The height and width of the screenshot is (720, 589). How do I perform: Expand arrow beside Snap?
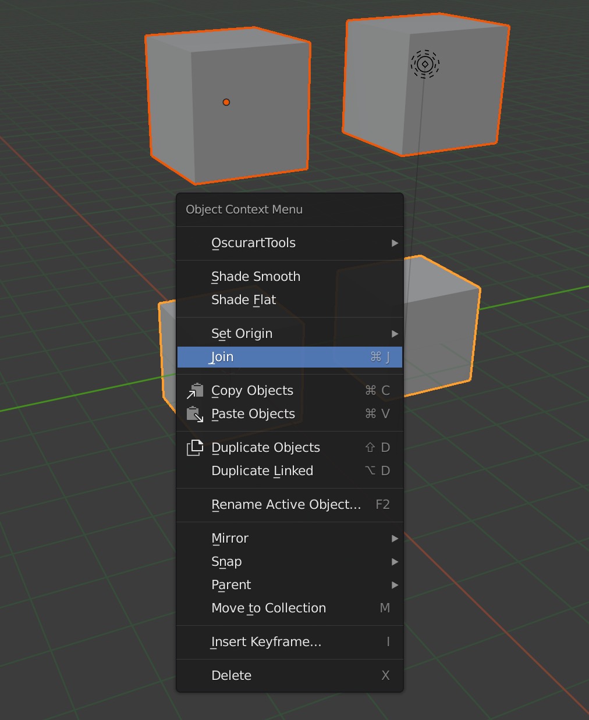pyautogui.click(x=395, y=562)
